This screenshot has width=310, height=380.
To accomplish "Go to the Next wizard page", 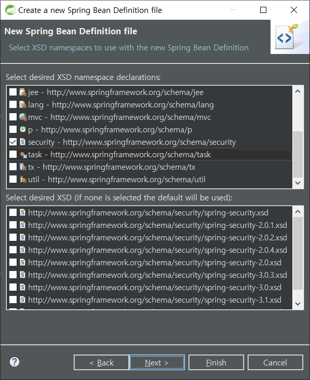I will pos(157,362).
